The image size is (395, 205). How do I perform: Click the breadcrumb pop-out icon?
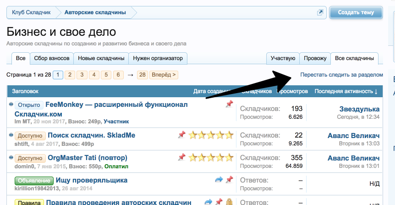[320, 13]
